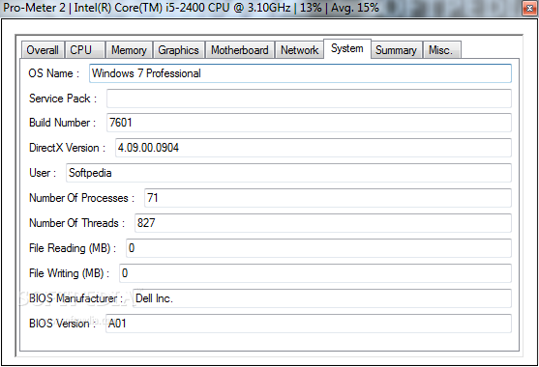Viewport: 539px width, 367px height.
Task: Open the CPU tab
Action: 85,50
